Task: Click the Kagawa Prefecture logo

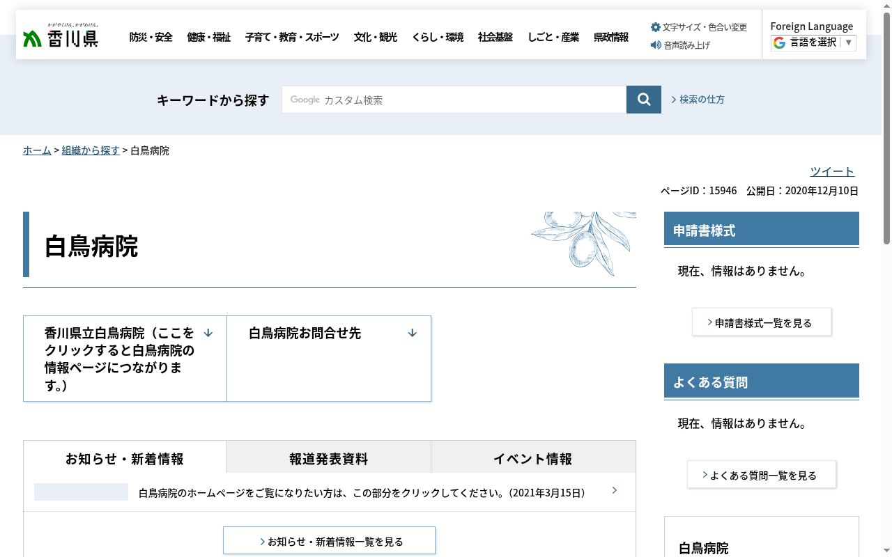Action: (61, 35)
